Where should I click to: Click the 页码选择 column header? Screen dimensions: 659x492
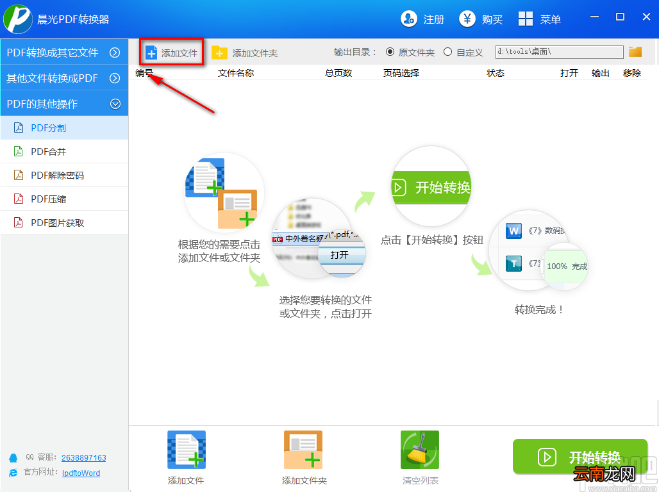401,73
